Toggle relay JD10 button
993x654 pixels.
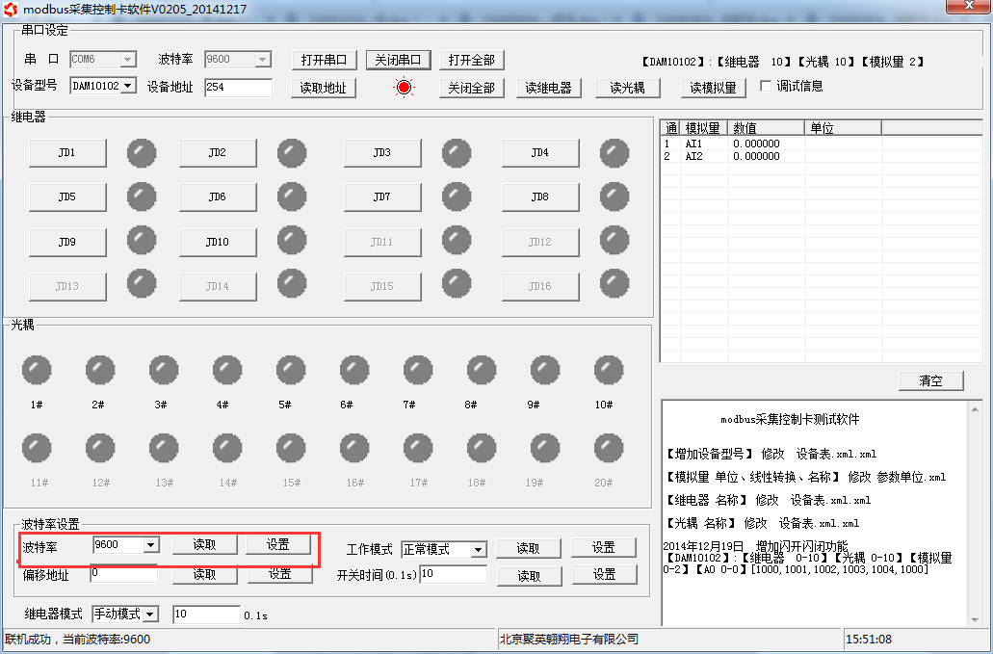(217, 242)
